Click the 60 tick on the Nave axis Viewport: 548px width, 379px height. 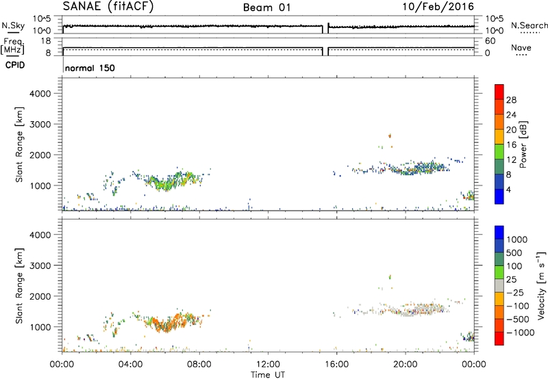pos(490,41)
